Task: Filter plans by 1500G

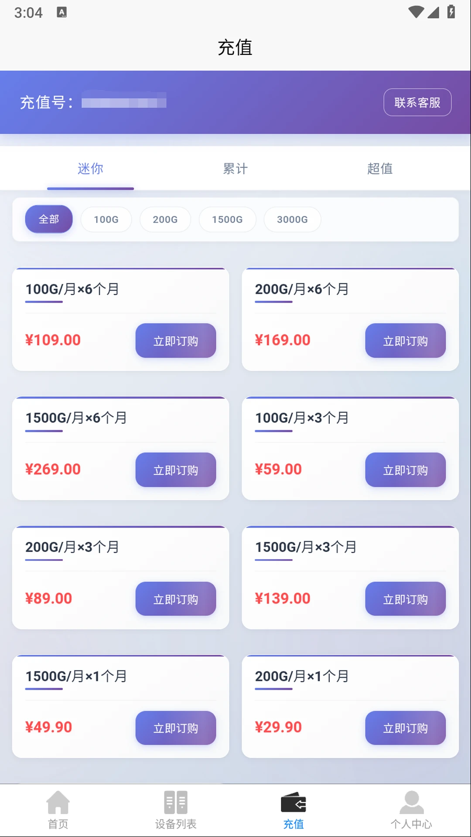Action: (x=227, y=219)
